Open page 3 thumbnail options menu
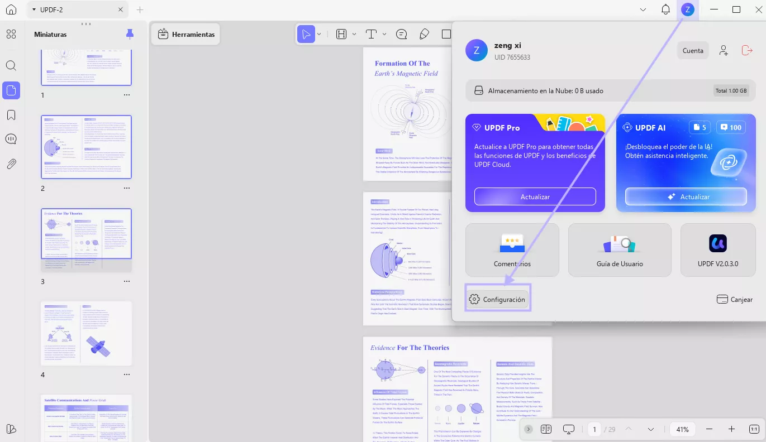766x442 pixels. 127,282
